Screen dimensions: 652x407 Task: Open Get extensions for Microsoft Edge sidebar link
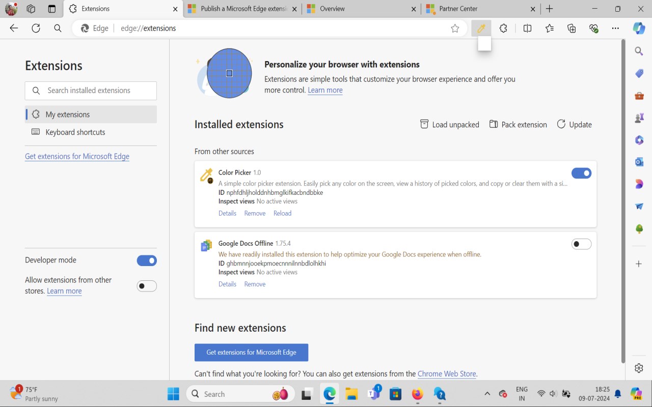pyautogui.click(x=77, y=157)
